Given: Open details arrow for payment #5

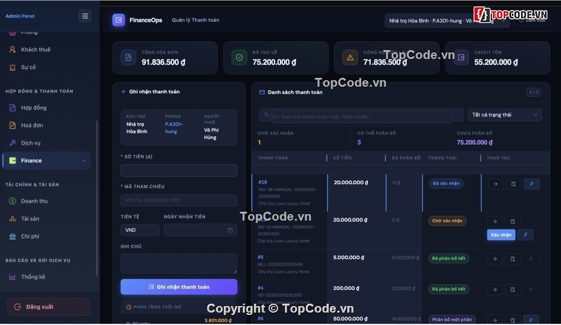Looking at the screenshot, I should (x=495, y=259).
